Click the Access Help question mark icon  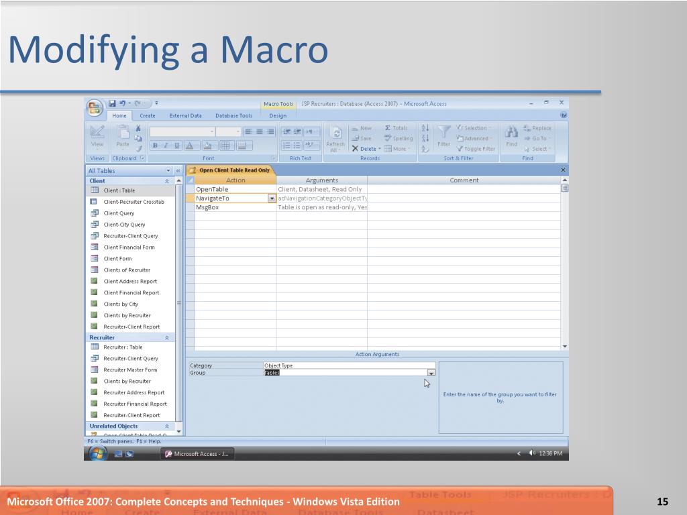coord(564,115)
